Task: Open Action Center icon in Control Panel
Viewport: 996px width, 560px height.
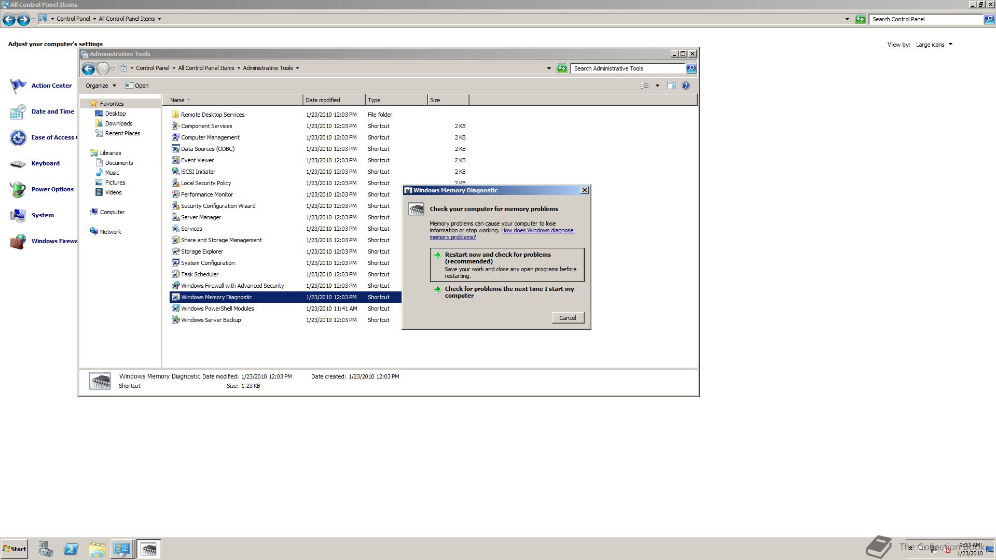Action: click(18, 86)
